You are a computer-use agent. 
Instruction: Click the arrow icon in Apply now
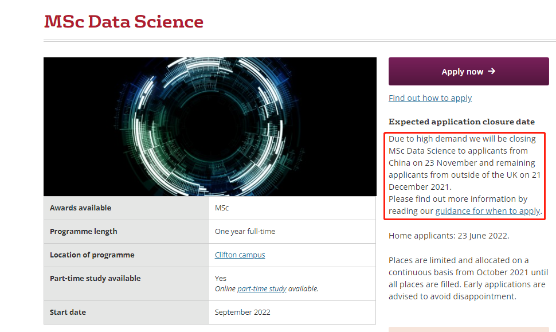pyautogui.click(x=491, y=72)
